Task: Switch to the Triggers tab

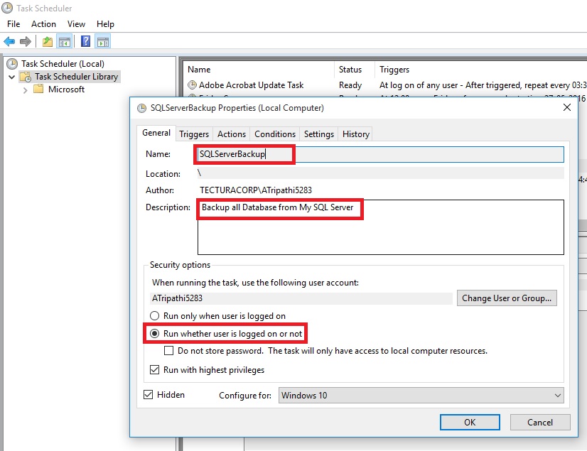Action: point(194,134)
